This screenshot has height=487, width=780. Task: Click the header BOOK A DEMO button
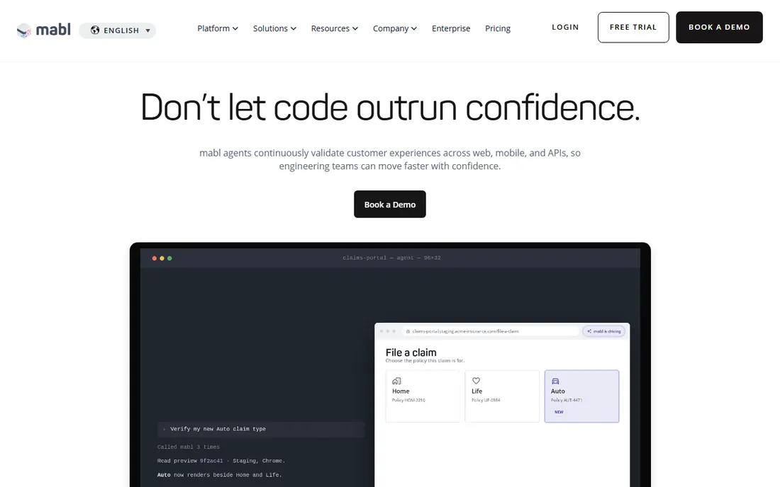point(719,28)
